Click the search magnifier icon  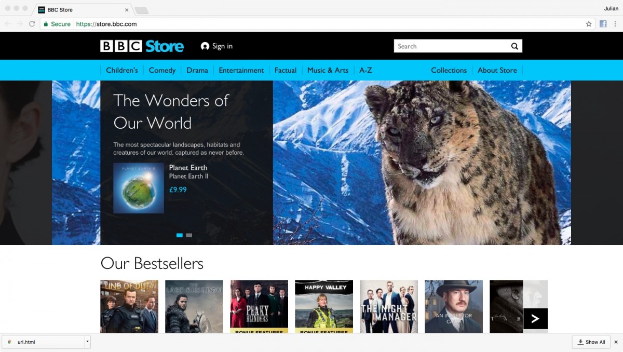point(514,46)
